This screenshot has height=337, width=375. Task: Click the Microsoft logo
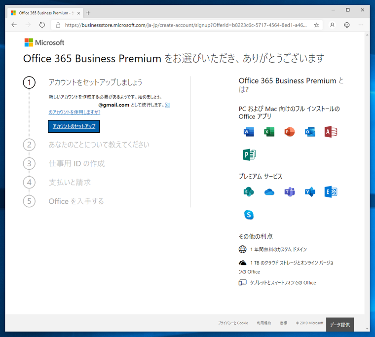pyautogui.click(x=44, y=42)
